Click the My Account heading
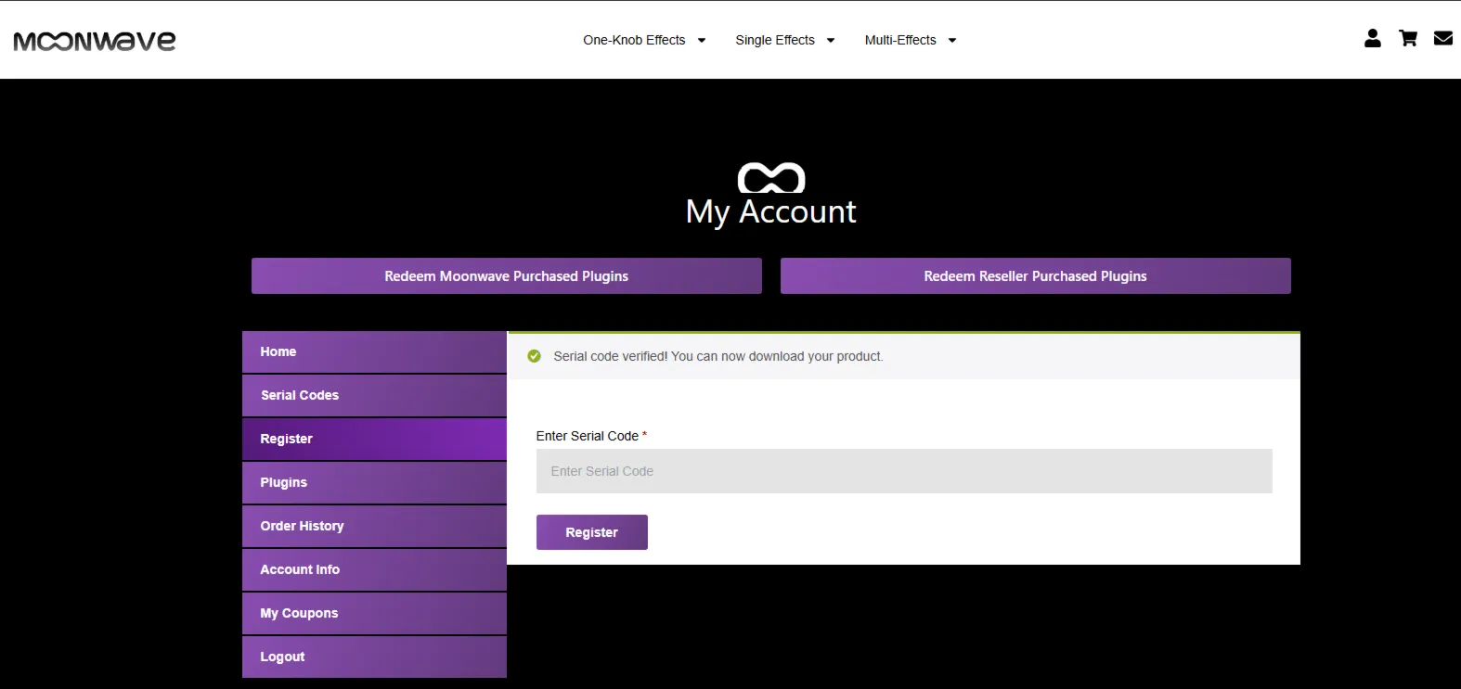Viewport: 1461px width, 689px height. point(771,212)
